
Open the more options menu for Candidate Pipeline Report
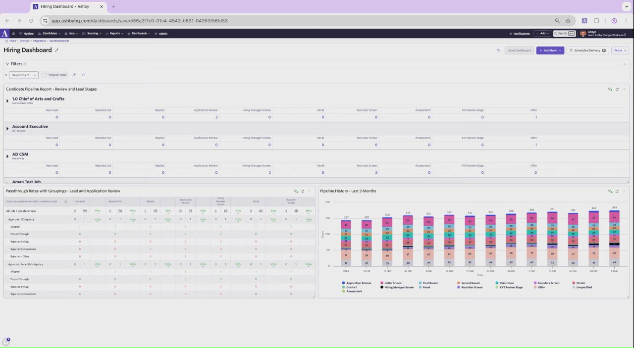coord(624,89)
